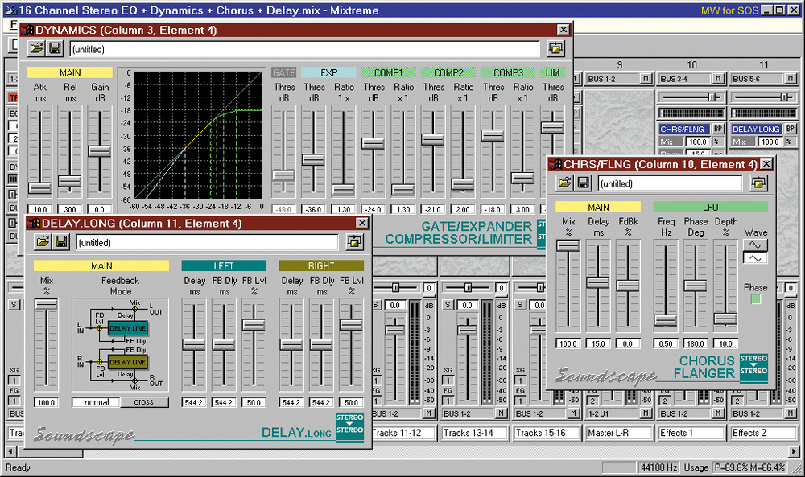Click the COMP1 section header
This screenshot has height=477, width=805.
[389, 72]
